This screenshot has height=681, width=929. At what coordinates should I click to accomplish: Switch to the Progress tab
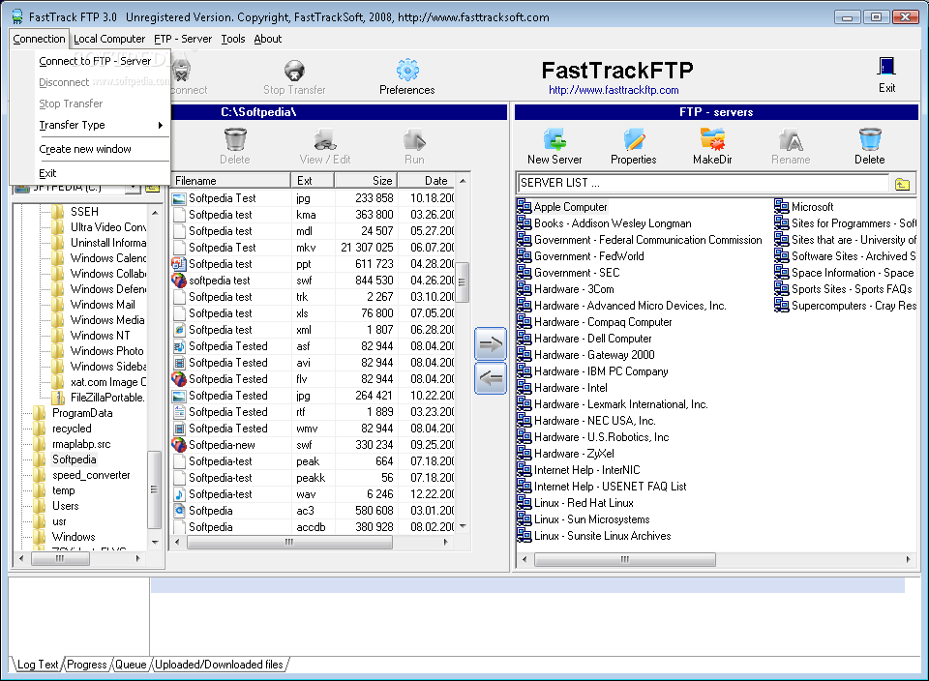tap(86, 665)
